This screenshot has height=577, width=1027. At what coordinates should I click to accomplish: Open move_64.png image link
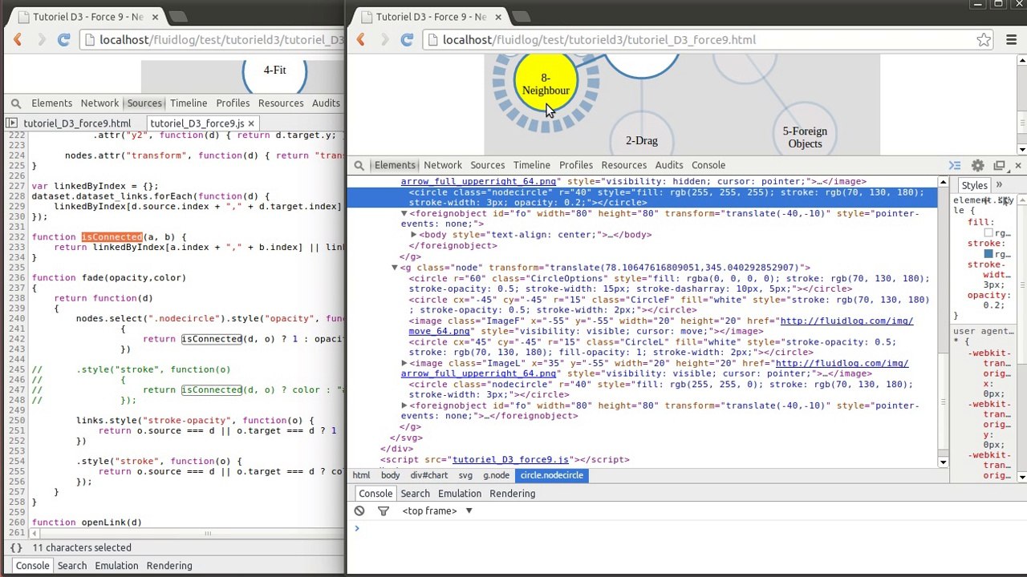(439, 331)
